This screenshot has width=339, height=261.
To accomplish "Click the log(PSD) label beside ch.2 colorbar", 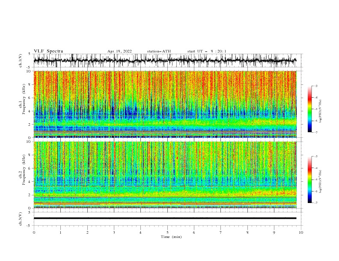I will click(x=320, y=182).
